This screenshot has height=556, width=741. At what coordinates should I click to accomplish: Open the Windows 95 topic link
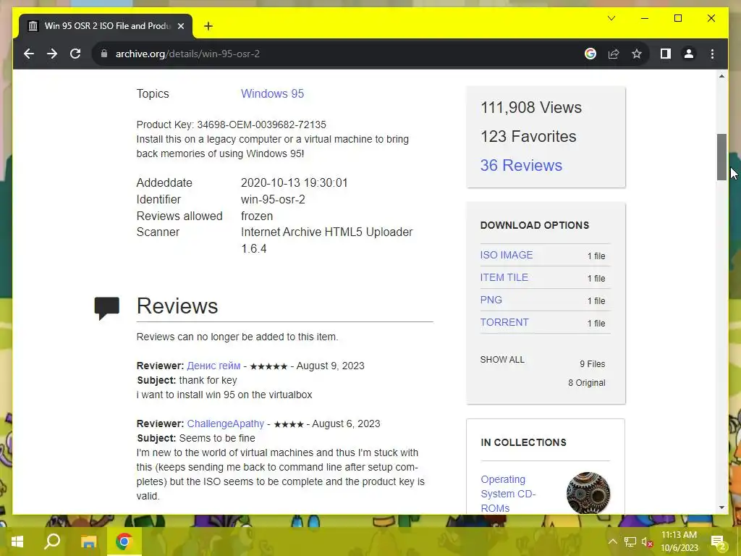pos(272,93)
